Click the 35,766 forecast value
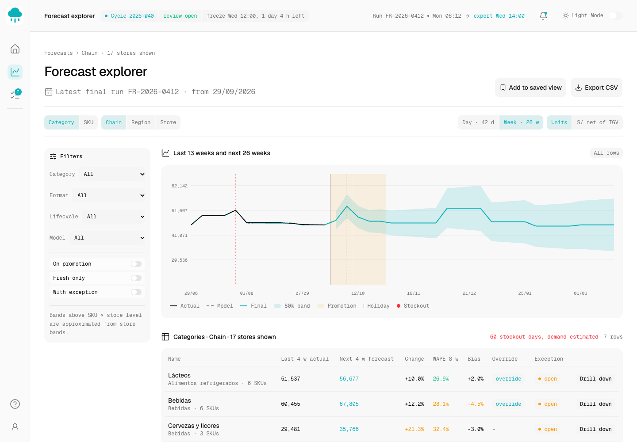The image size is (637, 442). pyautogui.click(x=349, y=429)
